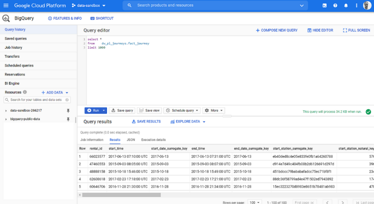Click the search tables and data sets field
Image resolution: width=374 pixels, height=204 pixels.
pos(37,100)
